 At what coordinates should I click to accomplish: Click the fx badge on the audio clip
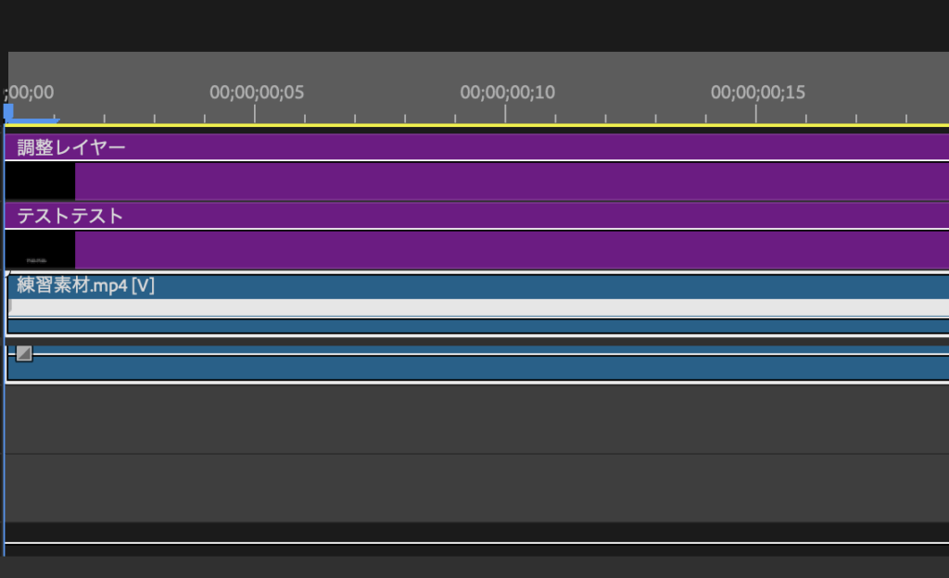click(x=24, y=353)
